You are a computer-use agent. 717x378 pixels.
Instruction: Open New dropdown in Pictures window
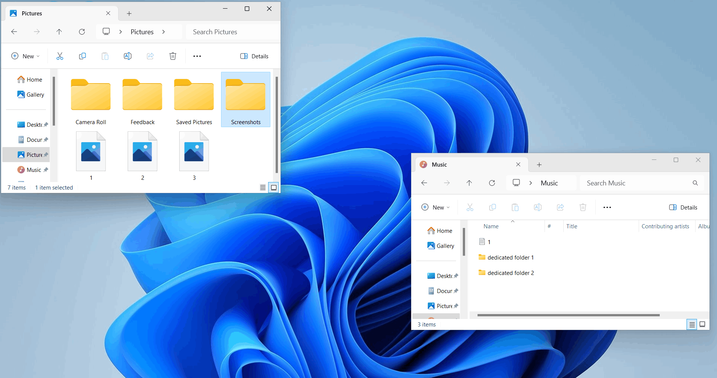pos(25,56)
